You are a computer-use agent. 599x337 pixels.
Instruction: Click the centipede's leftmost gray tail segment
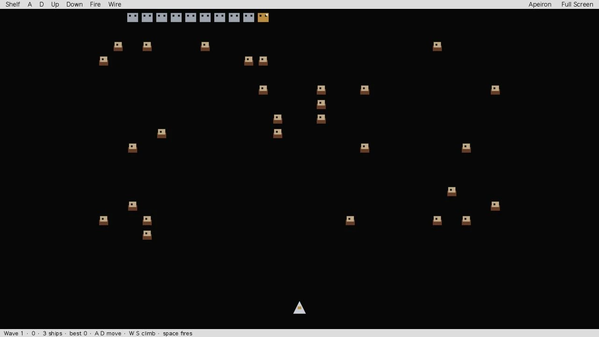(132, 17)
